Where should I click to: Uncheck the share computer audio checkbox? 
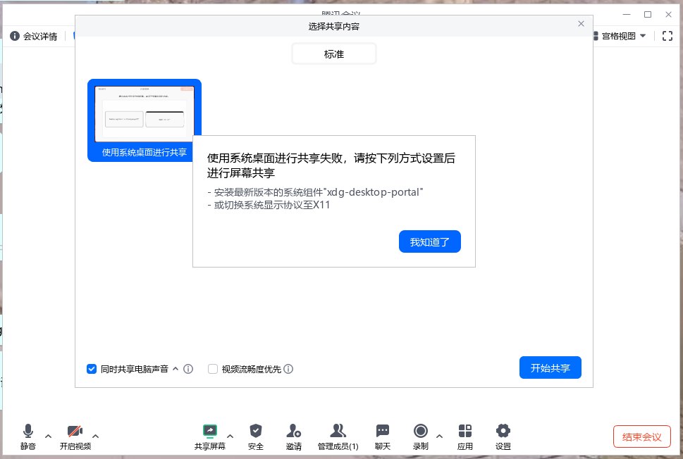pos(92,369)
